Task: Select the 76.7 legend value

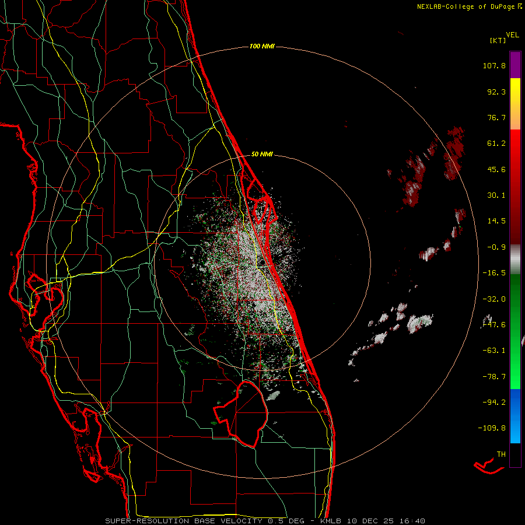Action: (x=496, y=117)
